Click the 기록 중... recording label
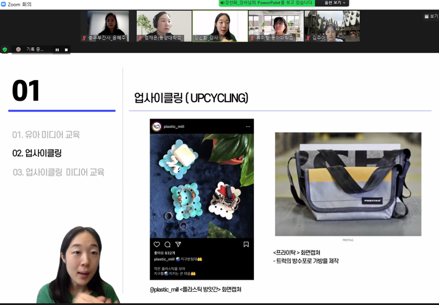Screen dimensions: 439x305 pyautogui.click(x=35, y=49)
